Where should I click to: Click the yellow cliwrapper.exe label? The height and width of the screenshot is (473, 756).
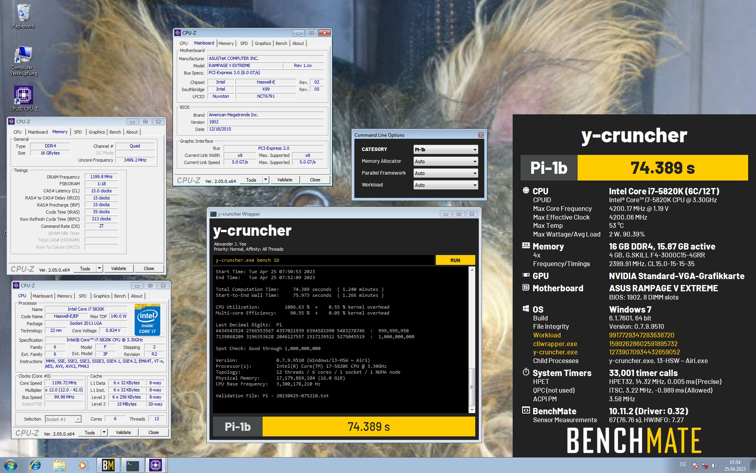(555, 344)
